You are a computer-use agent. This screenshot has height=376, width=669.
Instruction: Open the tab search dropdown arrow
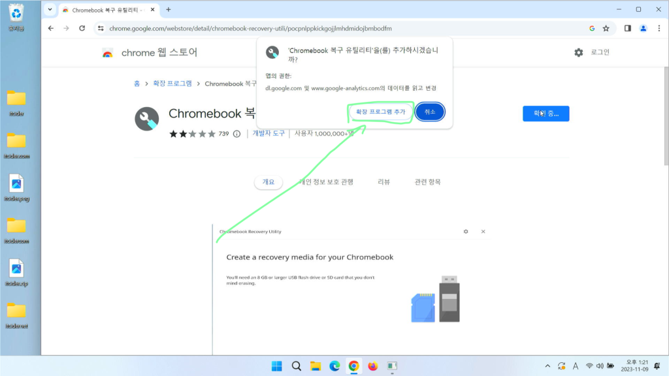pyautogui.click(x=50, y=9)
